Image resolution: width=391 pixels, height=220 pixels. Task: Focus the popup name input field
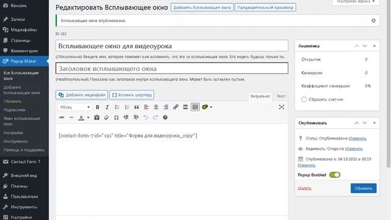pos(172,46)
